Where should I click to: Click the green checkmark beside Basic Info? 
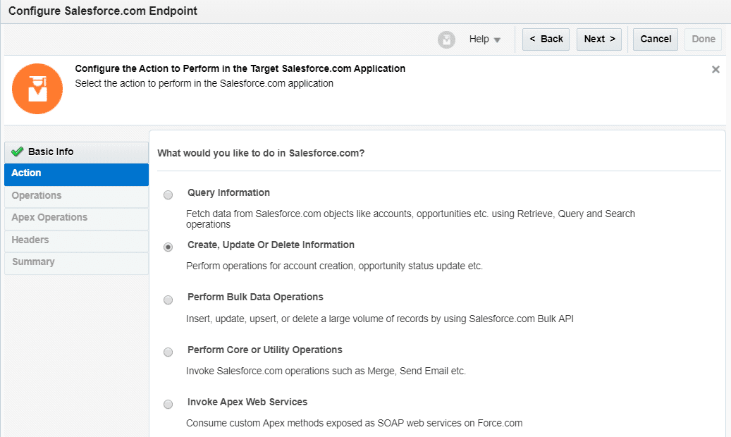pyautogui.click(x=17, y=152)
